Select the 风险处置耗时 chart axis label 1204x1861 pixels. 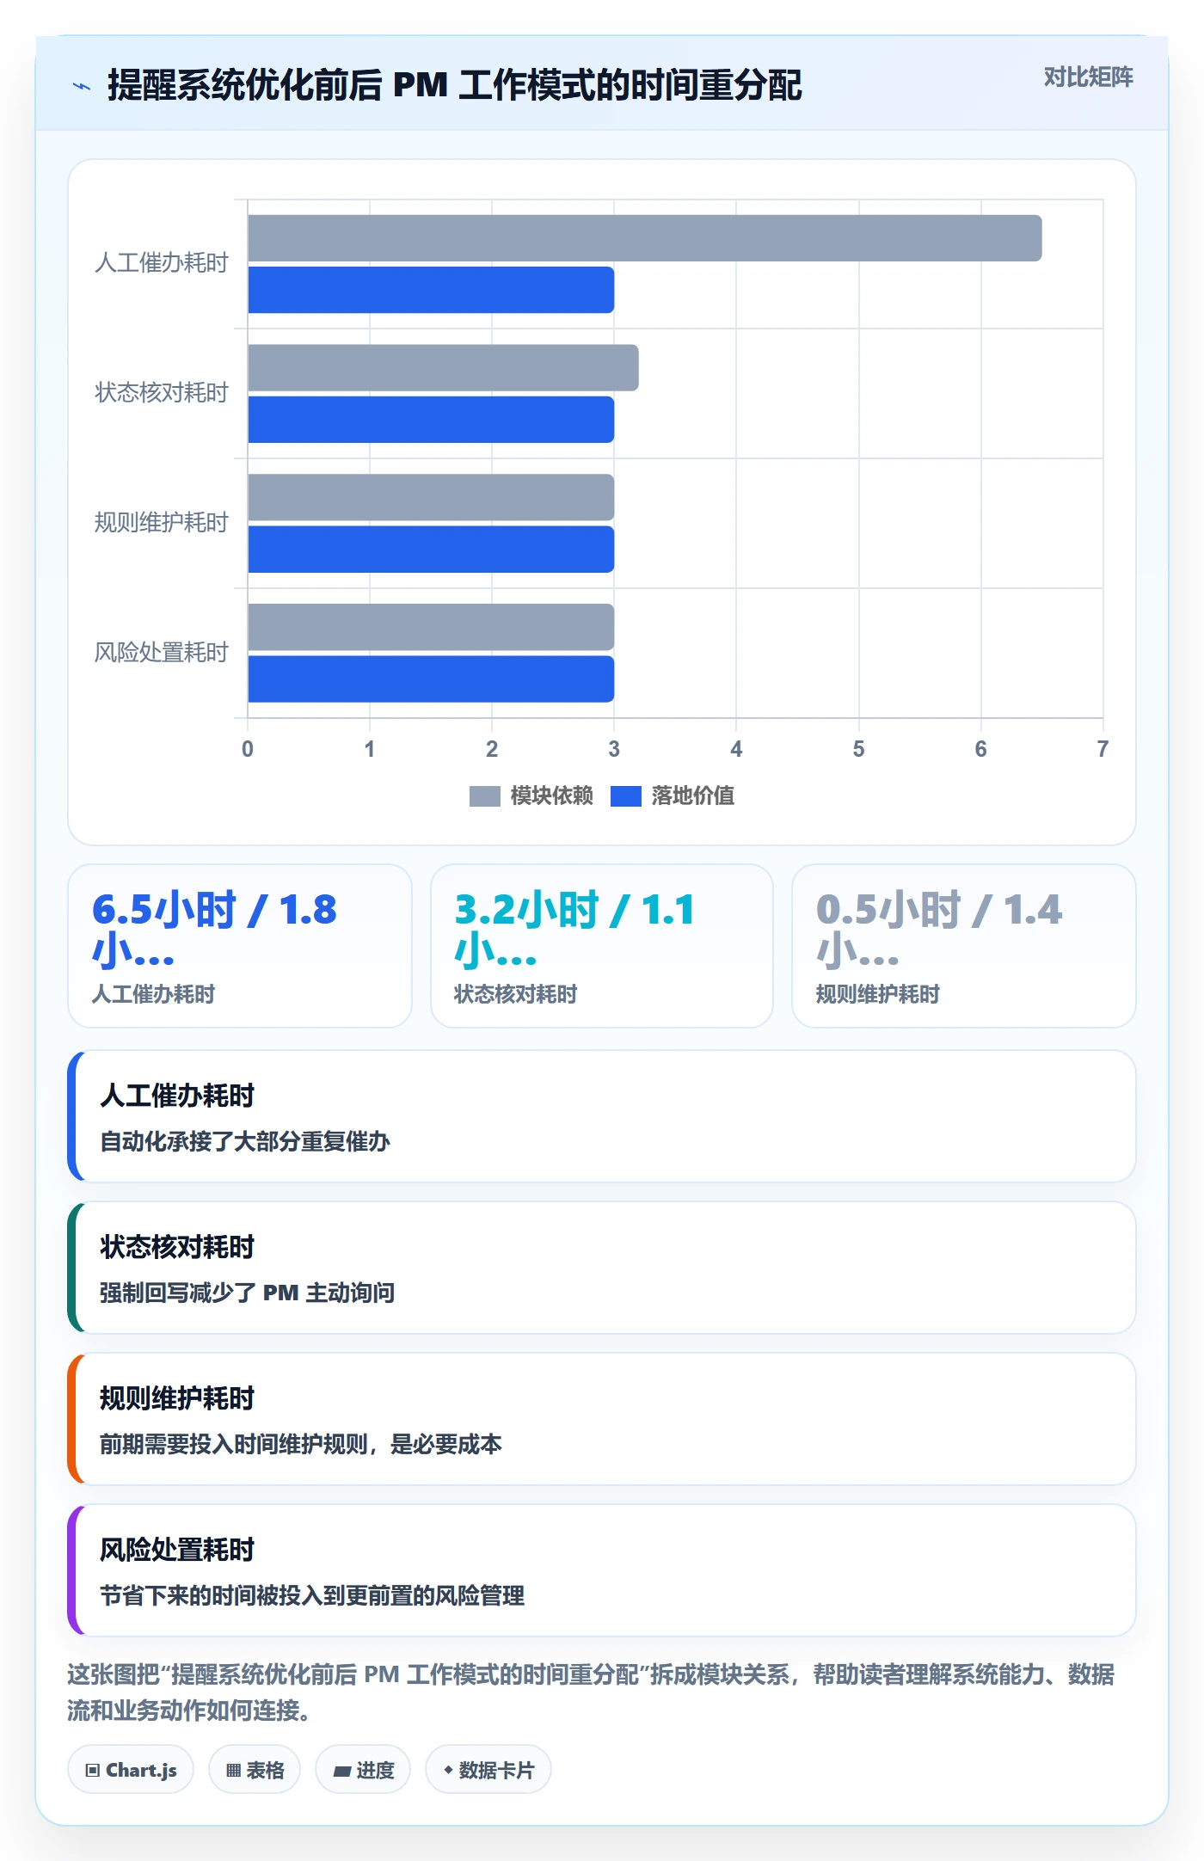point(162,653)
